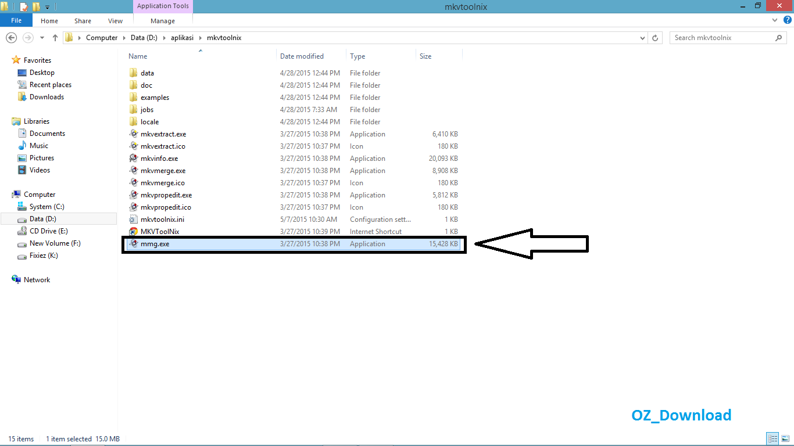Screen dimensions: 794x446
Task: Open the Documents library
Action: pos(47,134)
